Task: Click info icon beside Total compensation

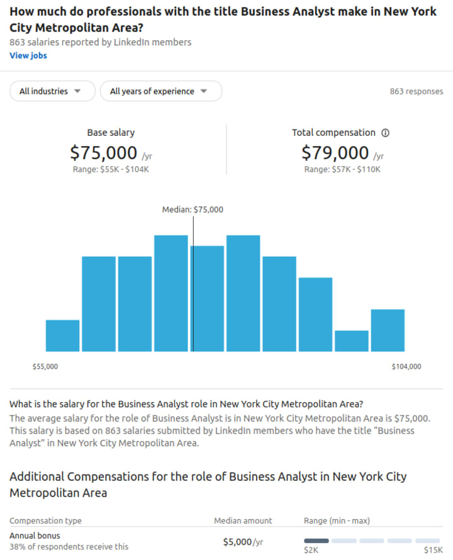Action: pyautogui.click(x=386, y=133)
